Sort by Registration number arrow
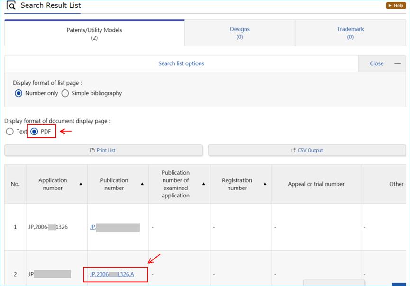Screen dimensions: 410x286 (x=265, y=184)
